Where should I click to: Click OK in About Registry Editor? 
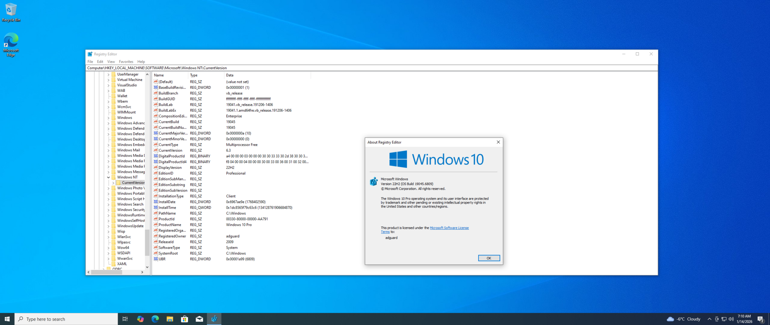pyautogui.click(x=489, y=258)
